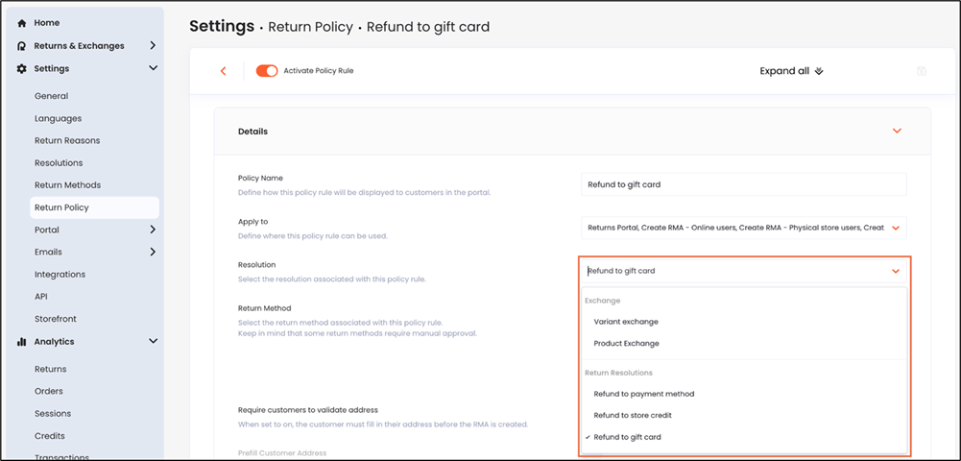Click the orange back arrow icon

tap(223, 71)
